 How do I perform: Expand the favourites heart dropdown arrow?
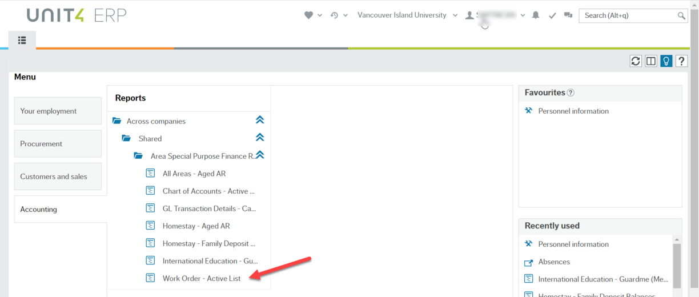[320, 15]
